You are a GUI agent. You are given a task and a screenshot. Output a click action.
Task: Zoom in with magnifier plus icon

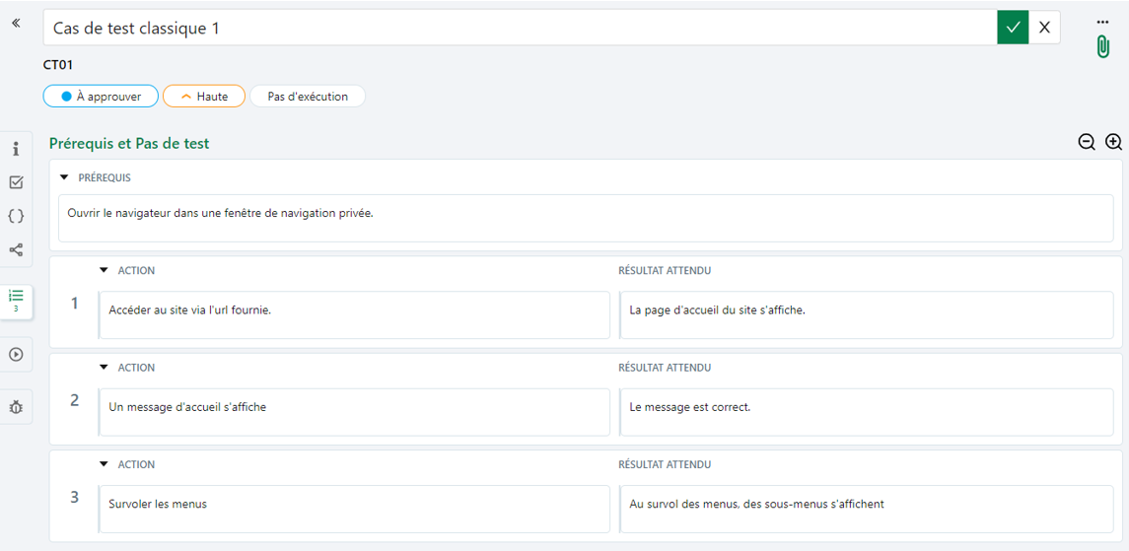pyautogui.click(x=1114, y=142)
